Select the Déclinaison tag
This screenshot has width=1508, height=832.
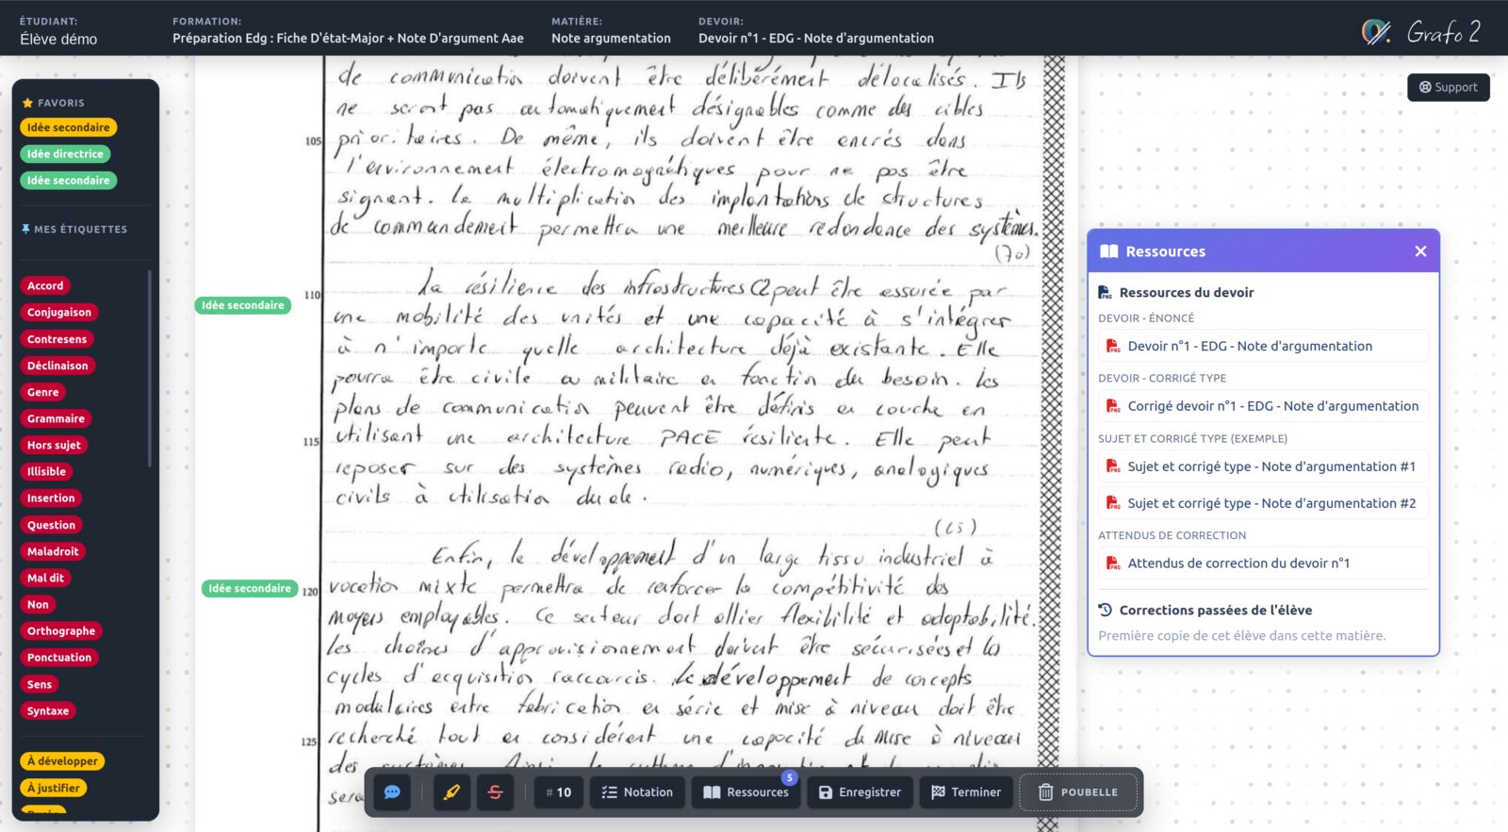pyautogui.click(x=57, y=366)
